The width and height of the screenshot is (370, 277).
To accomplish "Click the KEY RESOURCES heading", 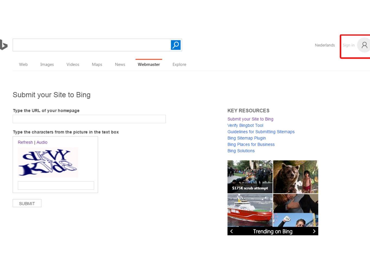I will (249, 111).
